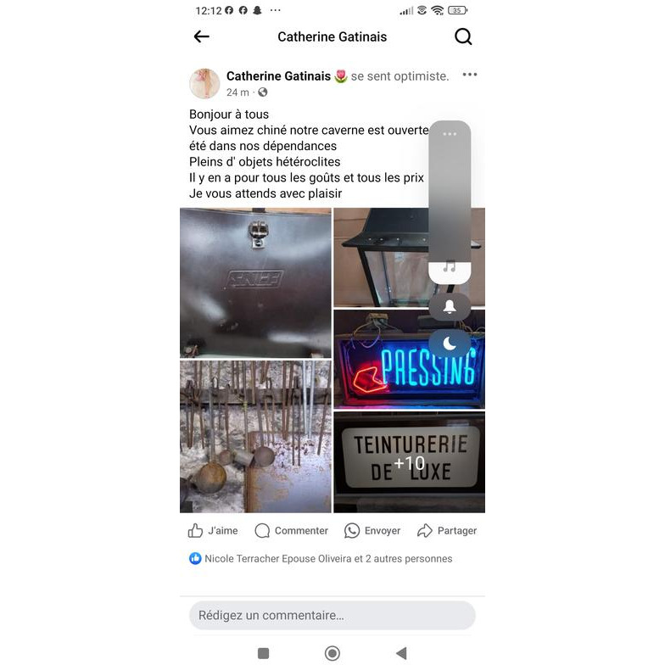Viewport: 665px width, 665px height.
Task: Toggle the bell ringer mode button
Action: (450, 307)
